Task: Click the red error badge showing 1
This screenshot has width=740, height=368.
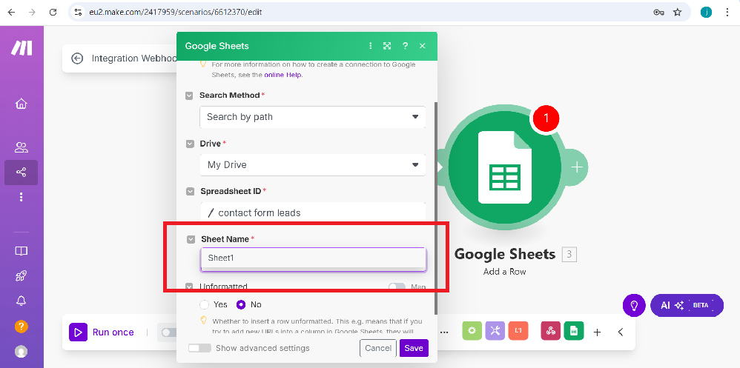Action: tap(546, 118)
